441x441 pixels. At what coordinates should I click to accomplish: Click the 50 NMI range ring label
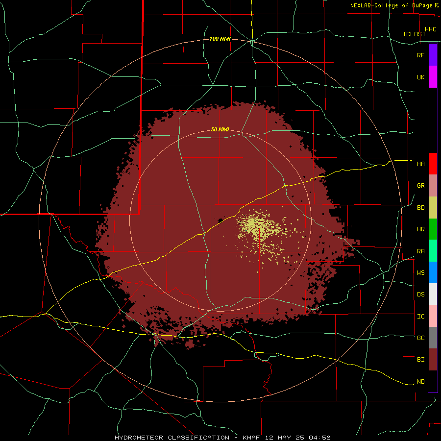pyautogui.click(x=220, y=130)
